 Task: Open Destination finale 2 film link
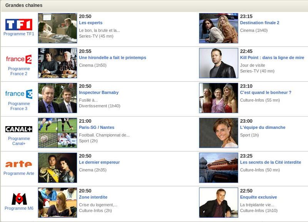click(x=259, y=23)
